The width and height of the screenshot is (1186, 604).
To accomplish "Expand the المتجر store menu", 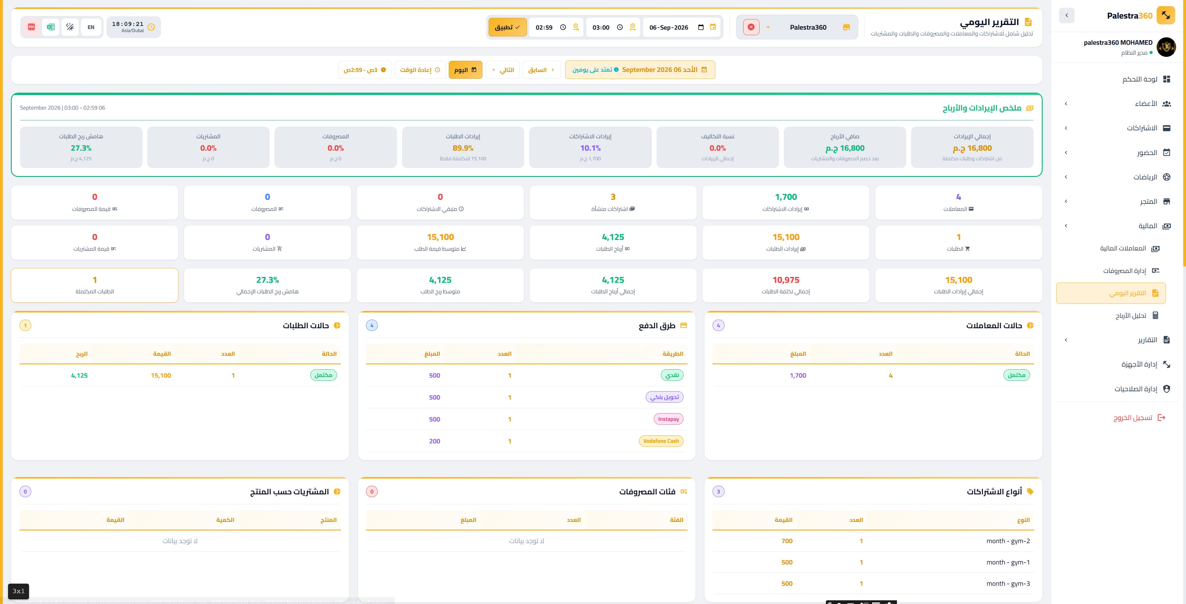I will 1117,201.
